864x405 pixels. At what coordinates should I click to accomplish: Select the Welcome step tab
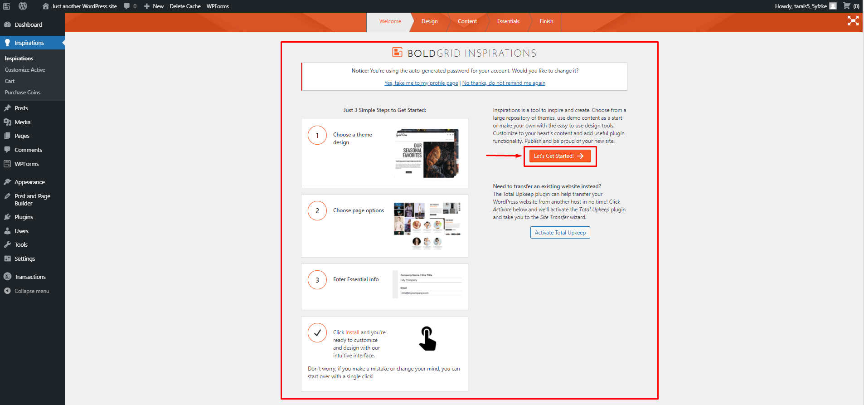click(390, 21)
